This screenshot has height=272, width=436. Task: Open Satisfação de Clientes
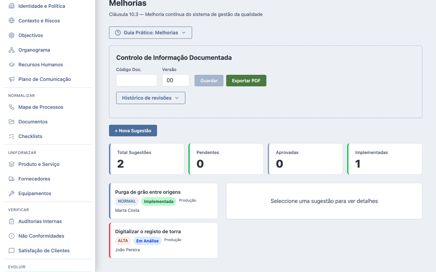[47, 251]
